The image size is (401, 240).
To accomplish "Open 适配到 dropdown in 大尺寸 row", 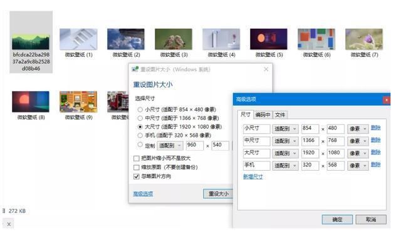I will tap(285, 153).
